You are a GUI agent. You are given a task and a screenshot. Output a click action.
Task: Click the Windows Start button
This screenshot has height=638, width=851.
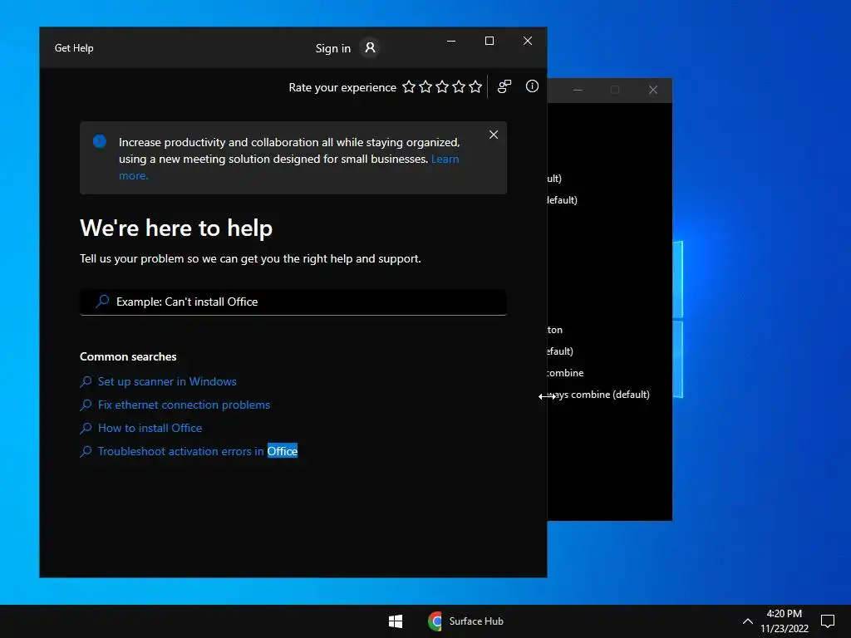pos(396,621)
